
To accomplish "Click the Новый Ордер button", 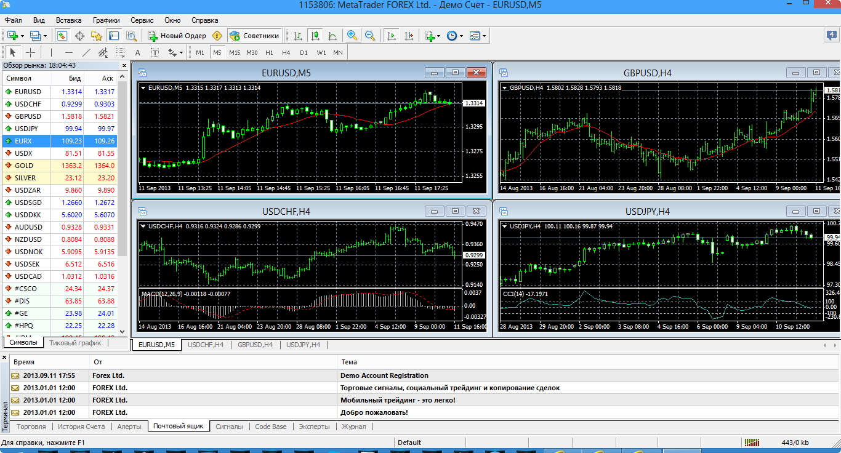I will [177, 36].
